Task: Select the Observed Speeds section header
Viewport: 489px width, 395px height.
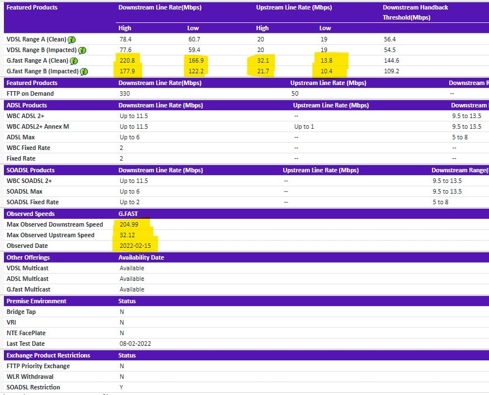Action: tap(30, 214)
